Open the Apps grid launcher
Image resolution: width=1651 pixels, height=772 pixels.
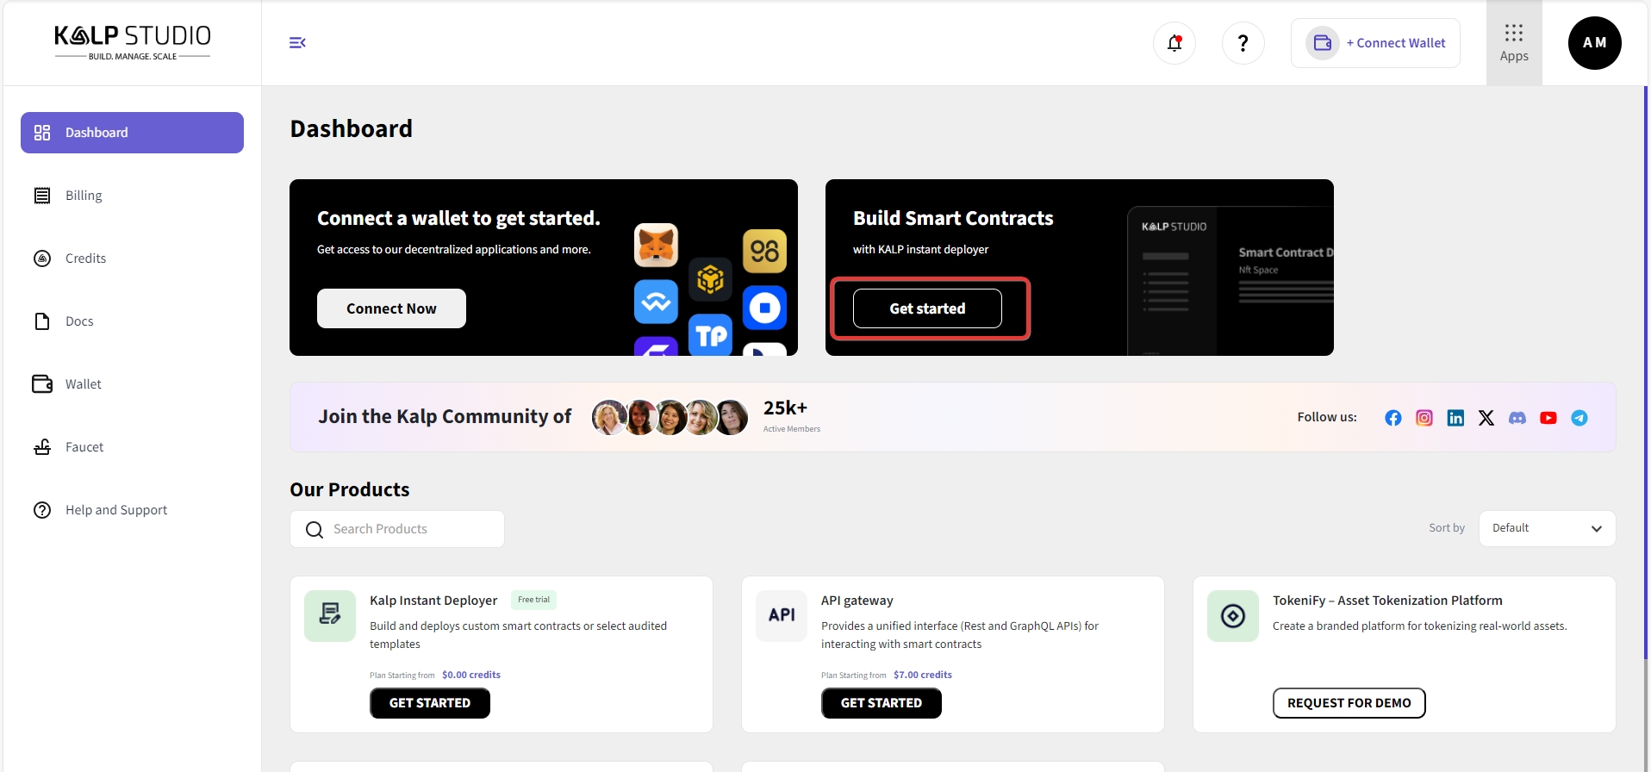click(1513, 43)
